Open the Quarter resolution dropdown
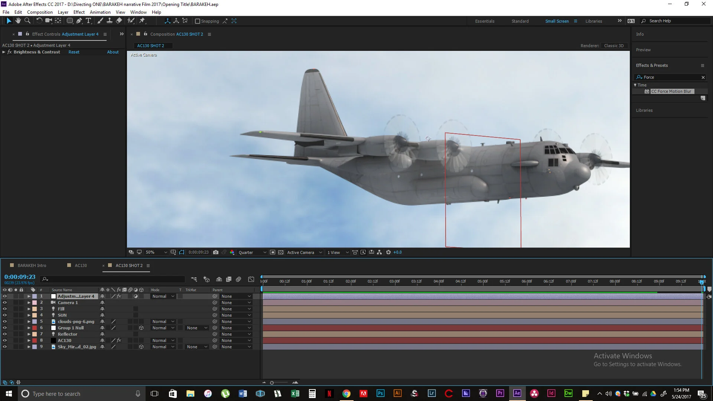Screen dimensions: 713x401 252,252
